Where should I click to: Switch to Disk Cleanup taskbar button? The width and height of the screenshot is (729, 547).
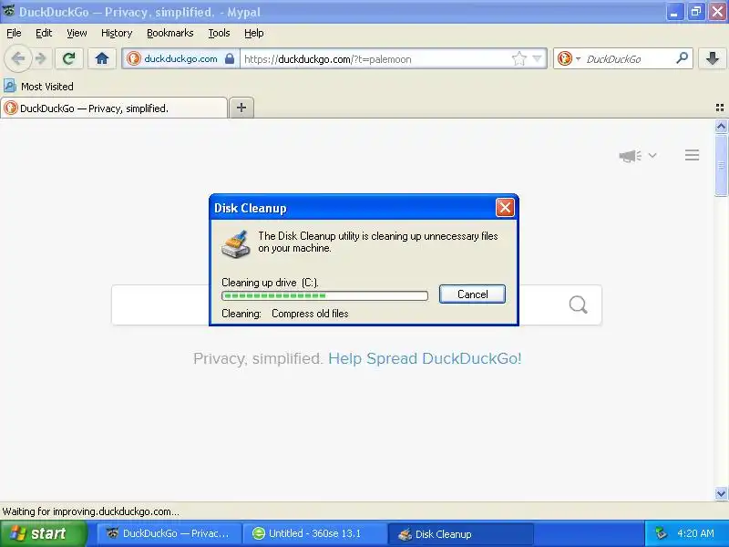460,533
